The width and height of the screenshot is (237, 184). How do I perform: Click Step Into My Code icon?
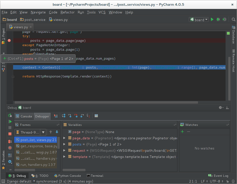point(76,116)
